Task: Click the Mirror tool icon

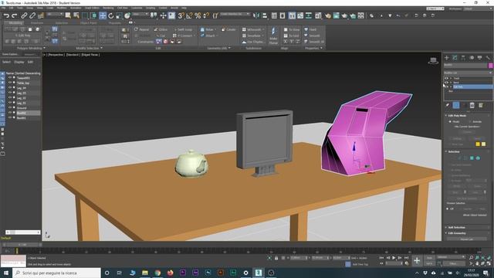Action: (256, 15)
